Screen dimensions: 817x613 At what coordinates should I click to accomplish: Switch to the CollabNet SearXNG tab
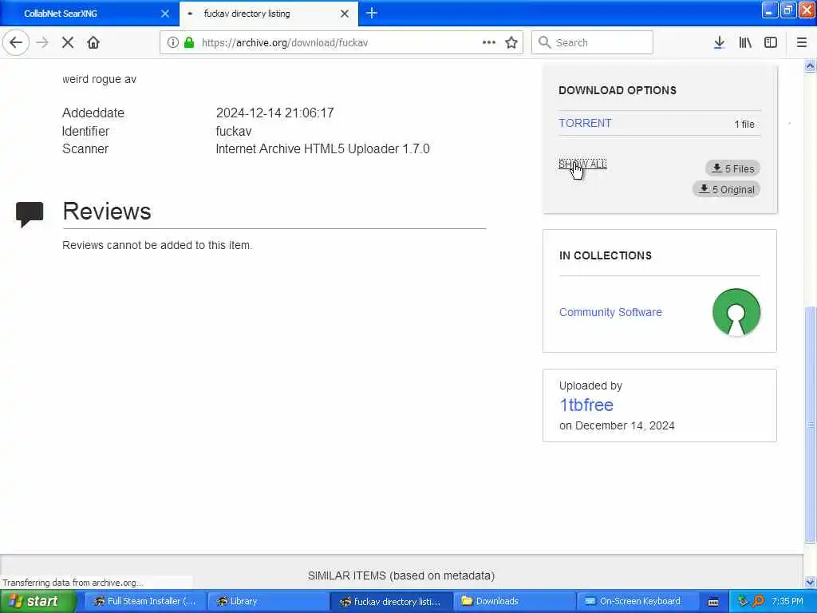(89, 14)
